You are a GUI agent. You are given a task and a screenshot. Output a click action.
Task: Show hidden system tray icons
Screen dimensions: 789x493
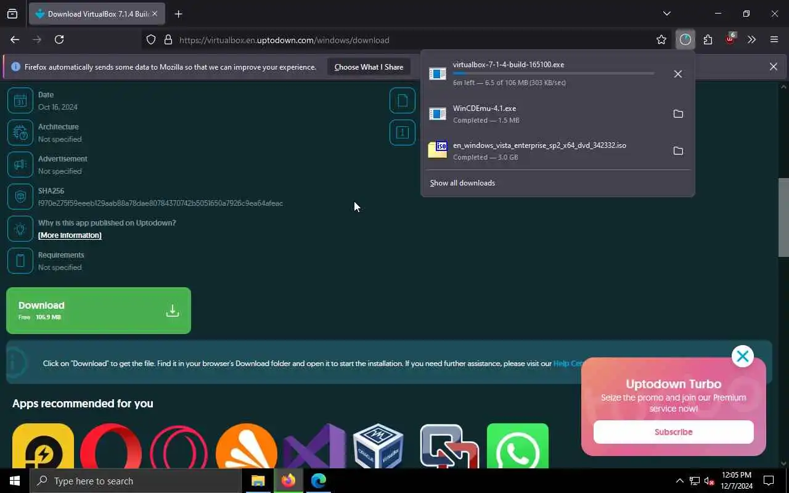[x=680, y=481]
